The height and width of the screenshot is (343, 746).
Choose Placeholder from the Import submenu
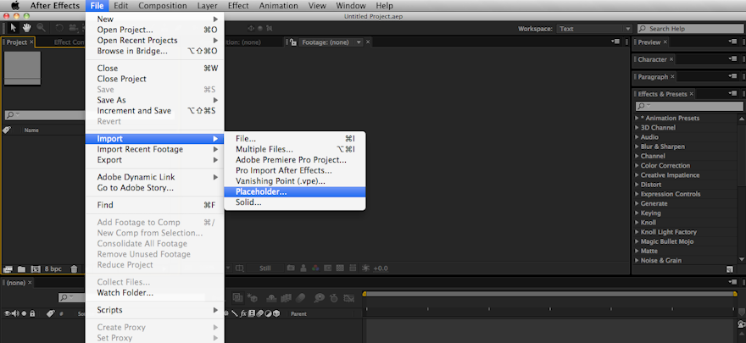click(x=261, y=191)
